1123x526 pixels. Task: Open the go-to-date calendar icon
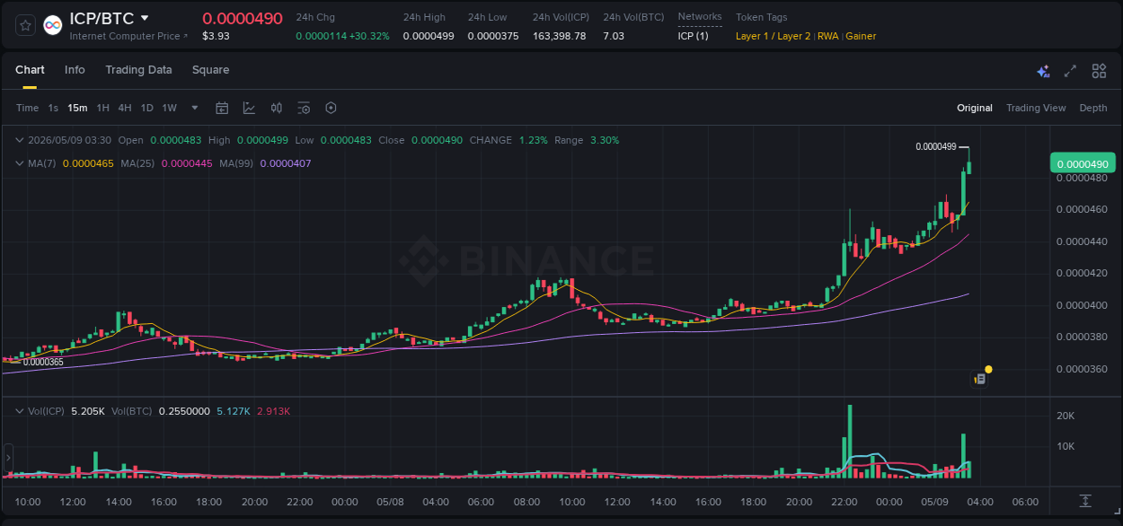tap(222, 108)
